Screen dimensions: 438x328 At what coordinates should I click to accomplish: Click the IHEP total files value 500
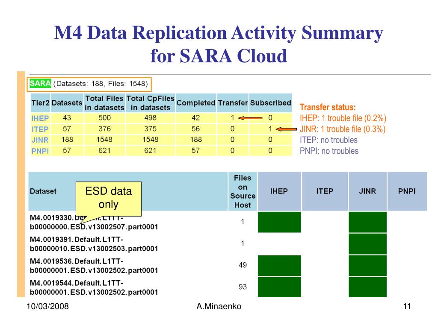(104, 118)
